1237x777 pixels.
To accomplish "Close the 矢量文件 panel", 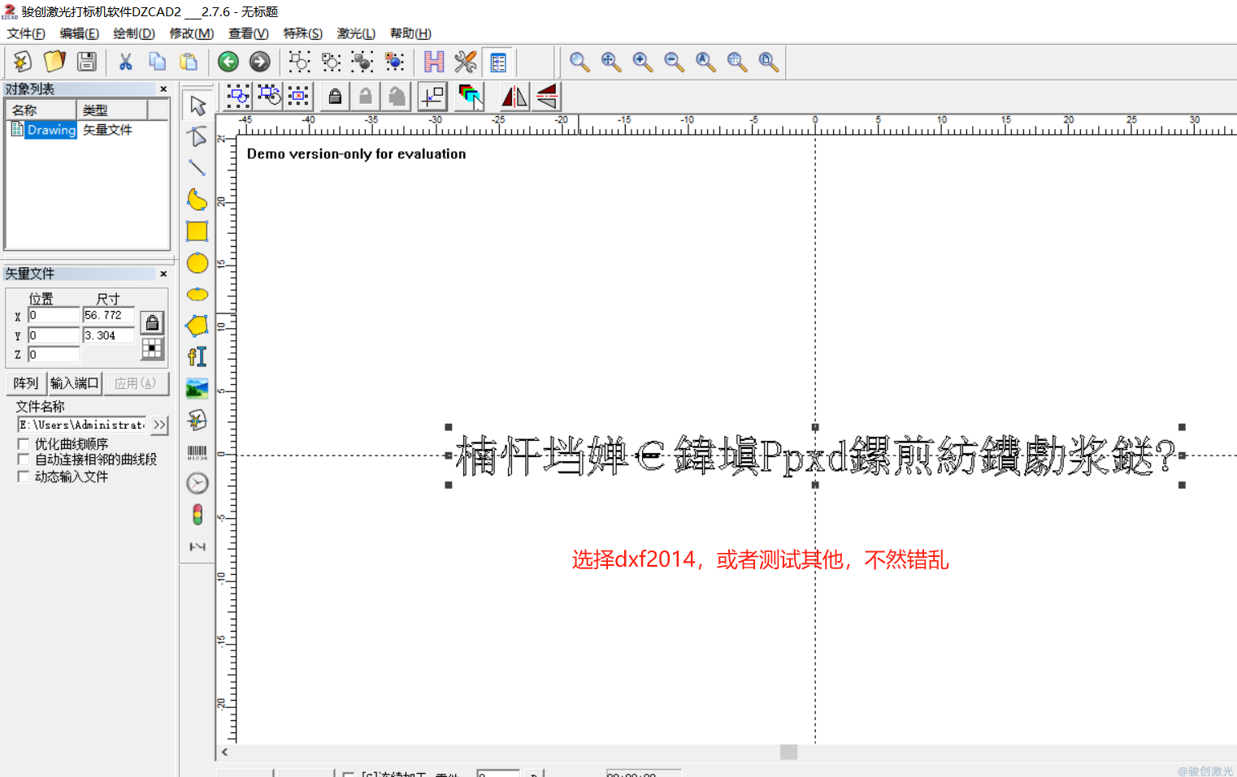I will point(163,274).
